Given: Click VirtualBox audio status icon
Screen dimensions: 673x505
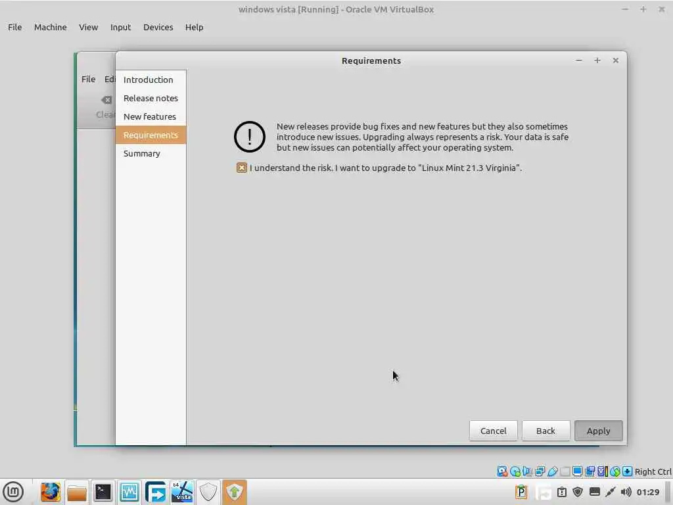Looking at the screenshot, I should (528, 471).
